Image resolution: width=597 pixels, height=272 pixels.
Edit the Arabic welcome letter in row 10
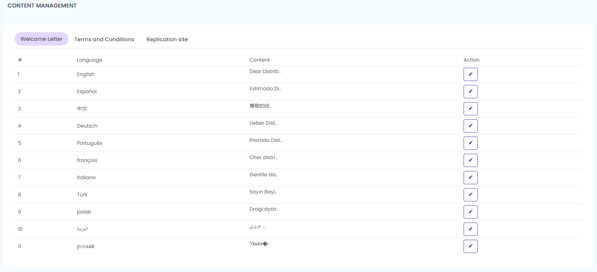point(470,229)
